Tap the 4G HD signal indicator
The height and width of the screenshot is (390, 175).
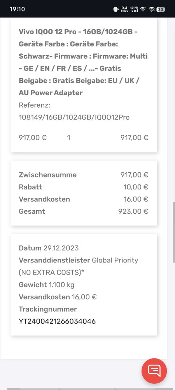[134, 9]
